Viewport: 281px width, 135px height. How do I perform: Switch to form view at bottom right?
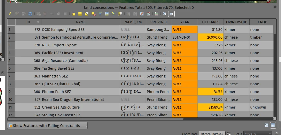pos(267,125)
